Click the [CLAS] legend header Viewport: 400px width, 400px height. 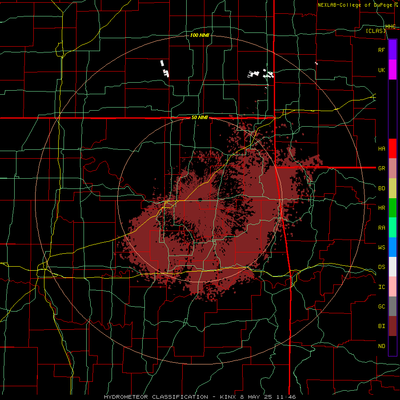click(376, 31)
